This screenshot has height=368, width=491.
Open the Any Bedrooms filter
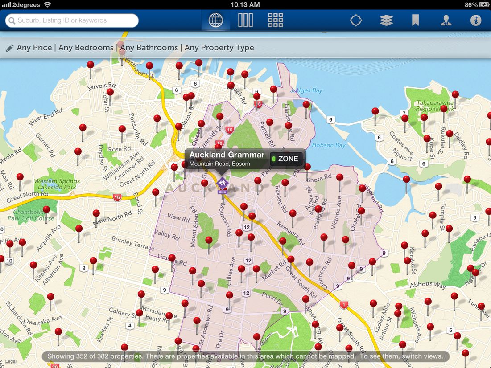[86, 48]
